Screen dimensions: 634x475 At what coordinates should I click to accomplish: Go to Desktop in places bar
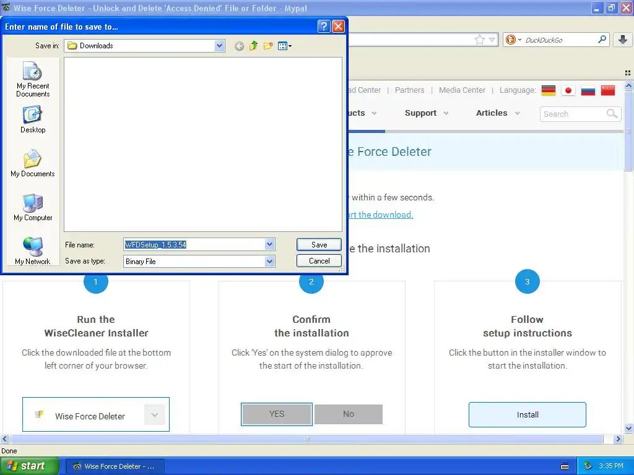[x=33, y=119]
